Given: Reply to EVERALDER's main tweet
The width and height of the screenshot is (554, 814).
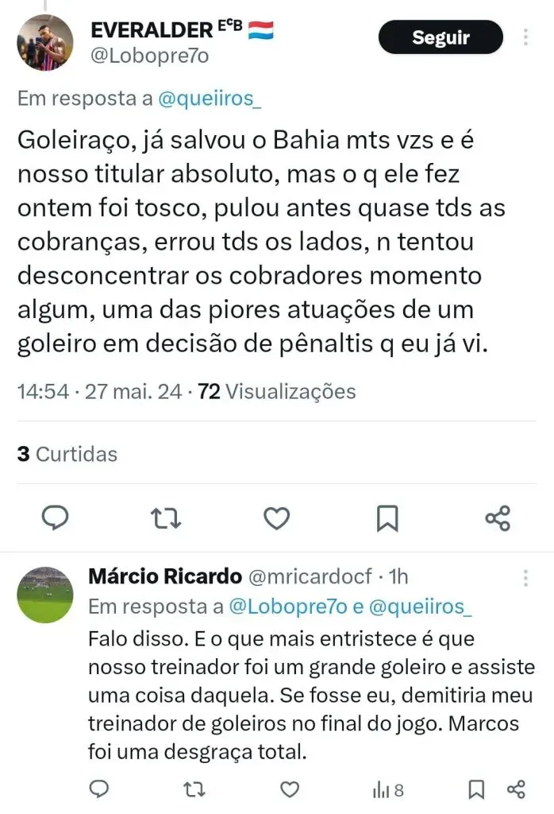Looking at the screenshot, I should [x=55, y=518].
